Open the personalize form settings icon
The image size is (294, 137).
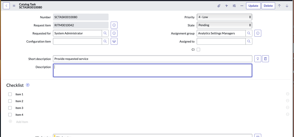click(x=234, y=6)
